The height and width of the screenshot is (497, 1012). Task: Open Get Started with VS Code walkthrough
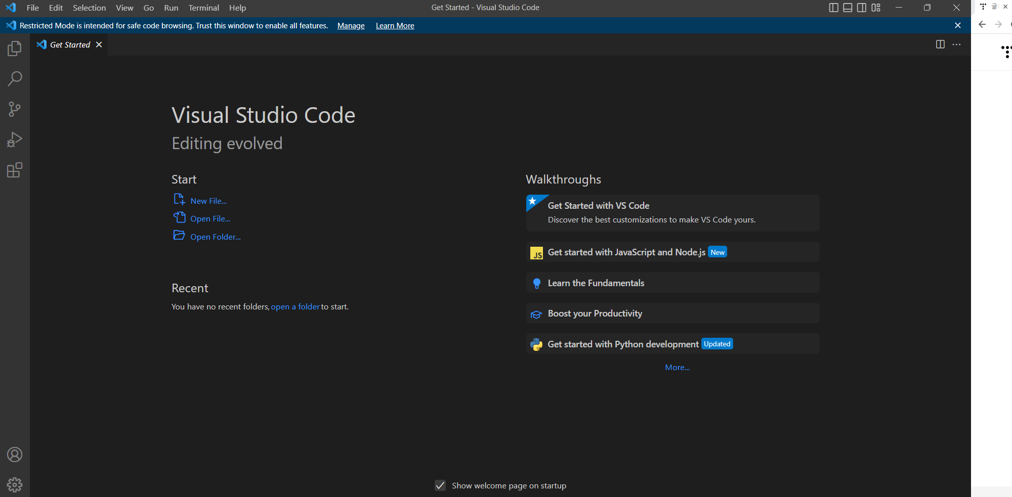(672, 213)
